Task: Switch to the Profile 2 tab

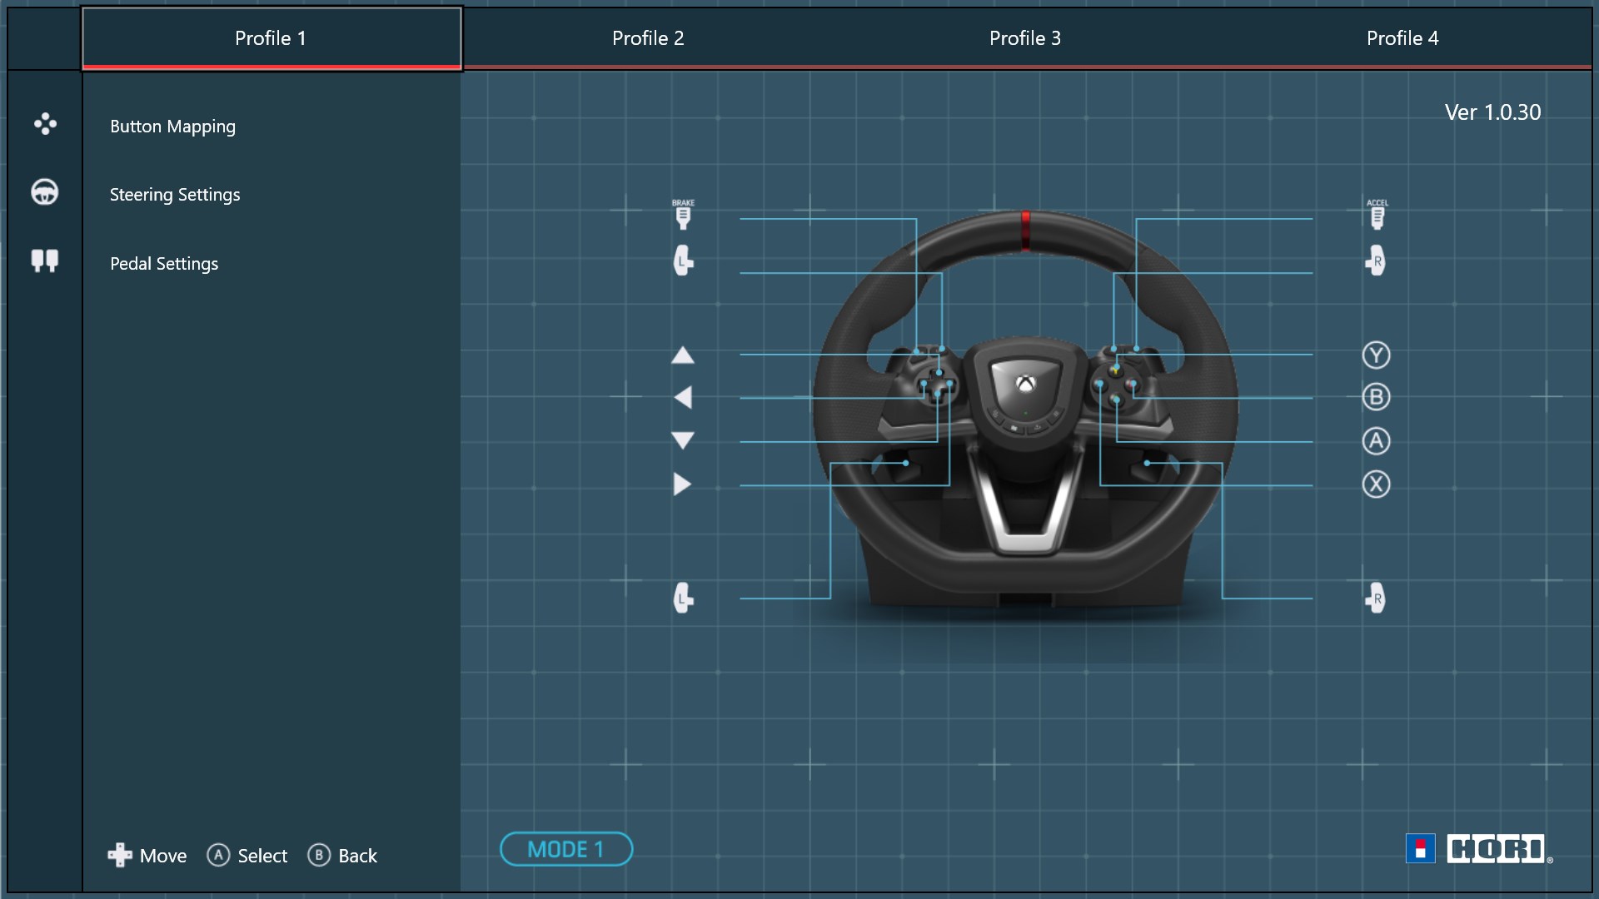Action: point(648,38)
